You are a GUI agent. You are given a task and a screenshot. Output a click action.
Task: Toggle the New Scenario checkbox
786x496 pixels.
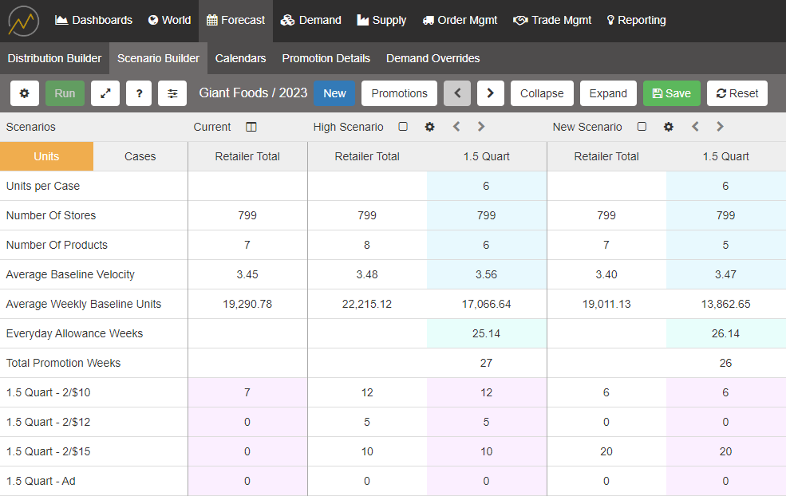coord(642,127)
